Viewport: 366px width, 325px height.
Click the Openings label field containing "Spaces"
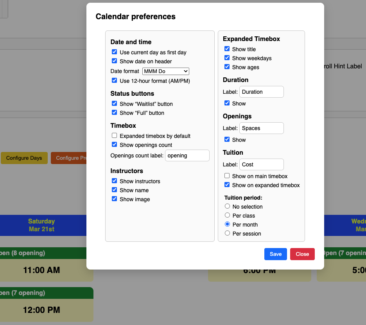pos(261,128)
